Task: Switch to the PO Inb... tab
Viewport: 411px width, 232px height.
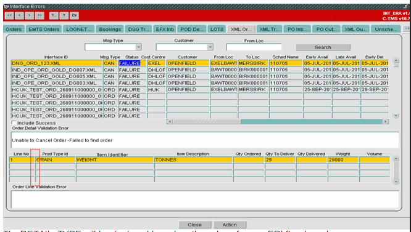Action: 297,30
